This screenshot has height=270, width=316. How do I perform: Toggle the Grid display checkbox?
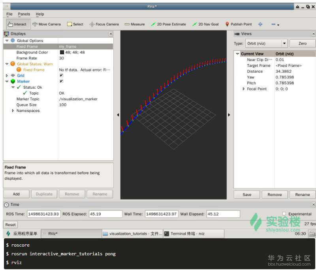tap(61, 76)
